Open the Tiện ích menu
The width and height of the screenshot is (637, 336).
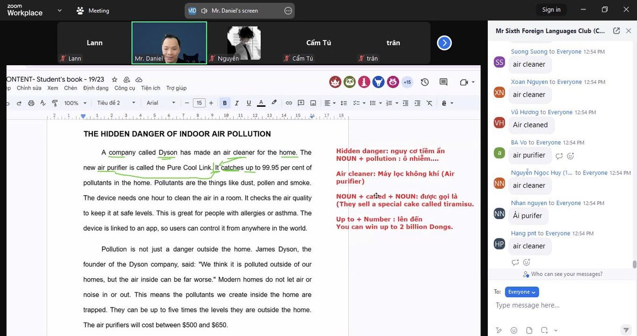tap(151, 88)
